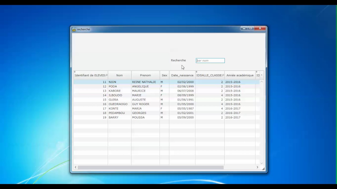Click the prenom cell GEORGES
The width and height of the screenshot is (337, 189).
145,113
